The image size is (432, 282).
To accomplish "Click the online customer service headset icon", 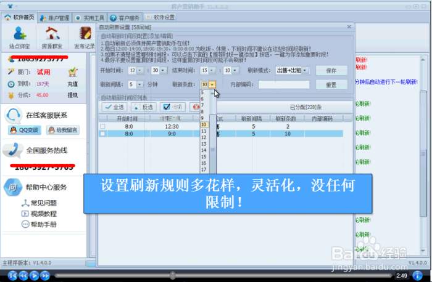I will [13, 115].
